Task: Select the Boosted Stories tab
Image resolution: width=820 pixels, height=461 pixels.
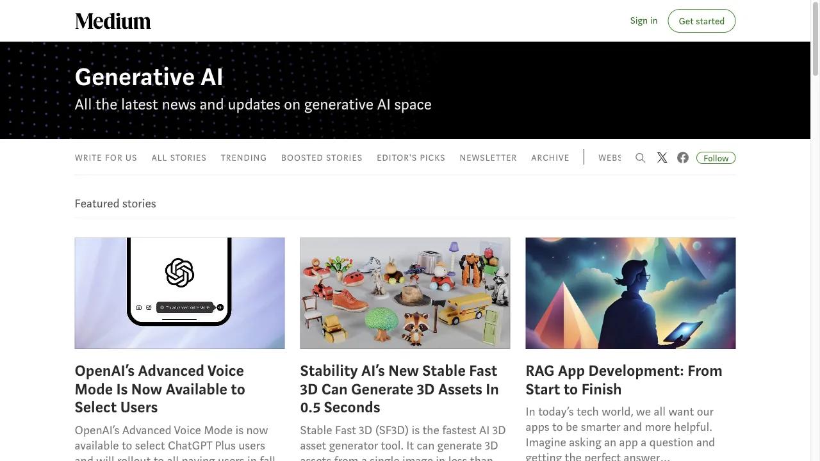Action: coord(322,158)
